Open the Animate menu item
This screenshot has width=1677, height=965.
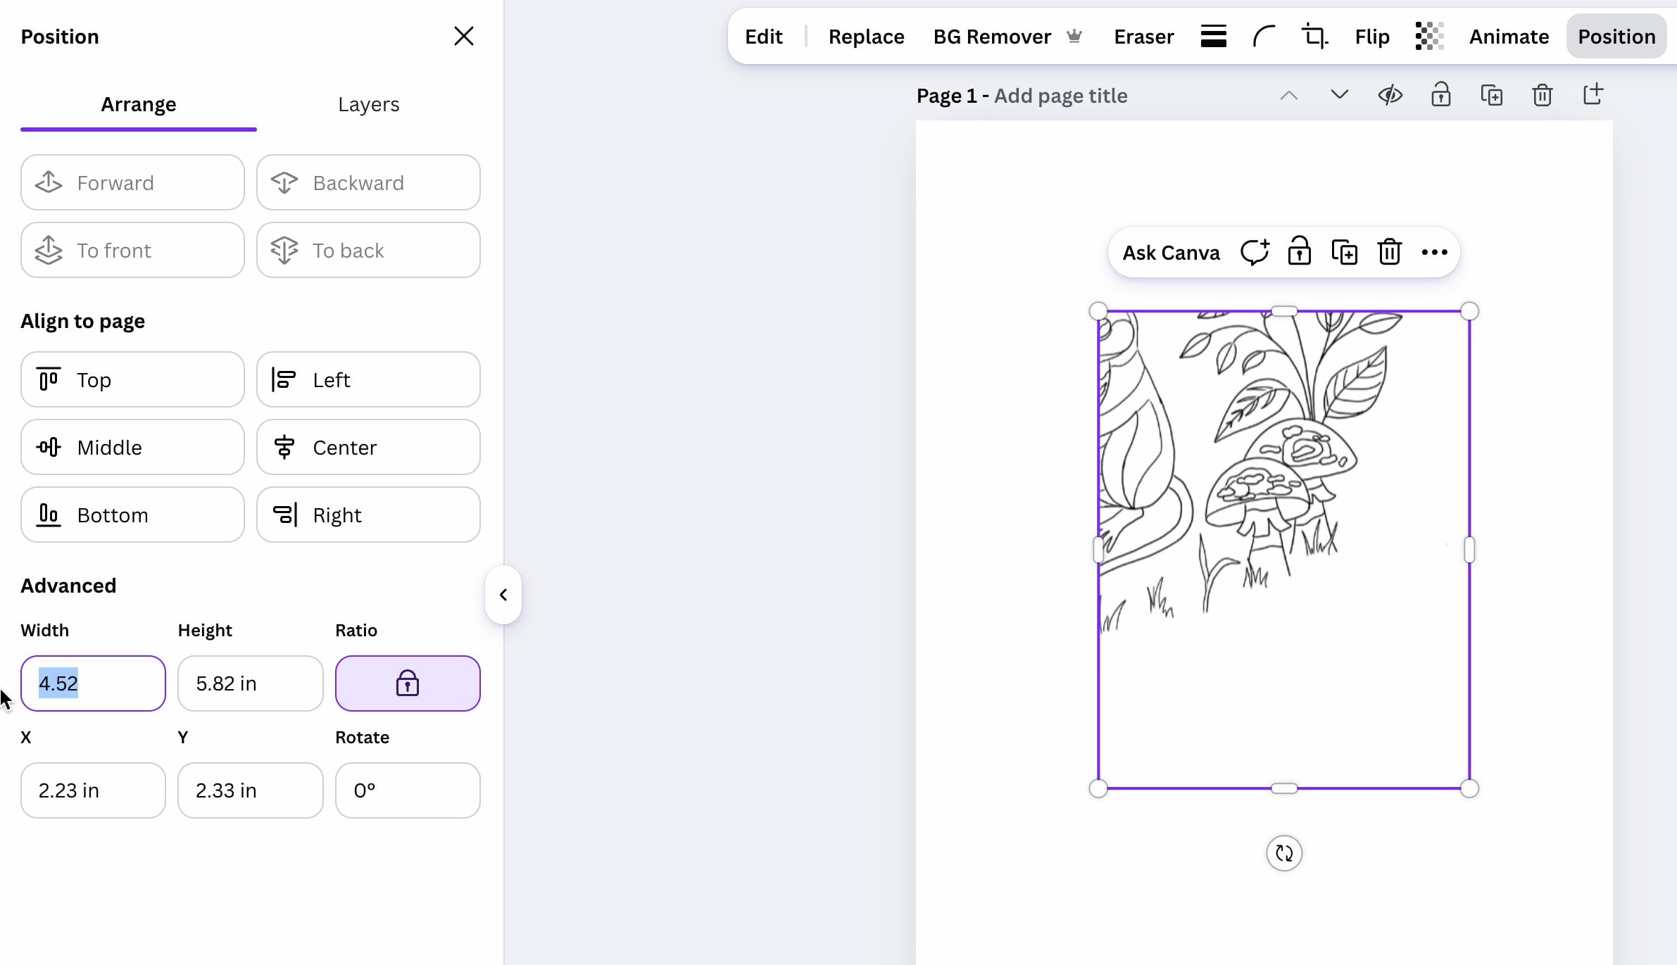coord(1509,37)
